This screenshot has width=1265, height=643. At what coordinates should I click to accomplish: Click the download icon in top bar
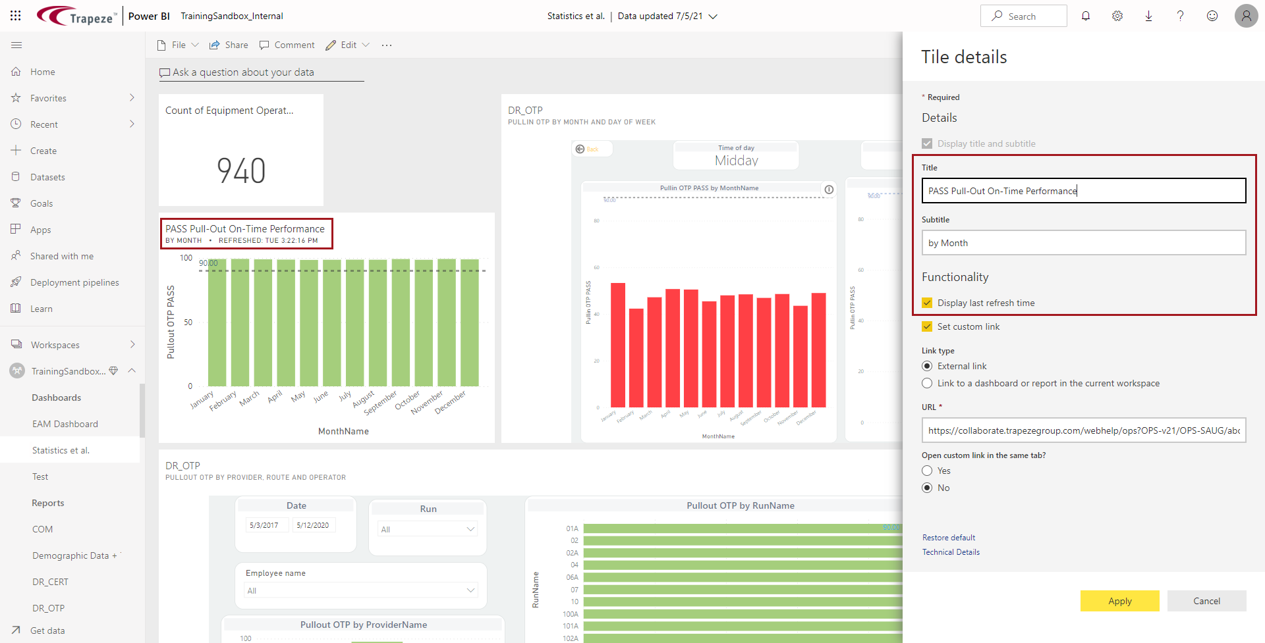(1149, 16)
